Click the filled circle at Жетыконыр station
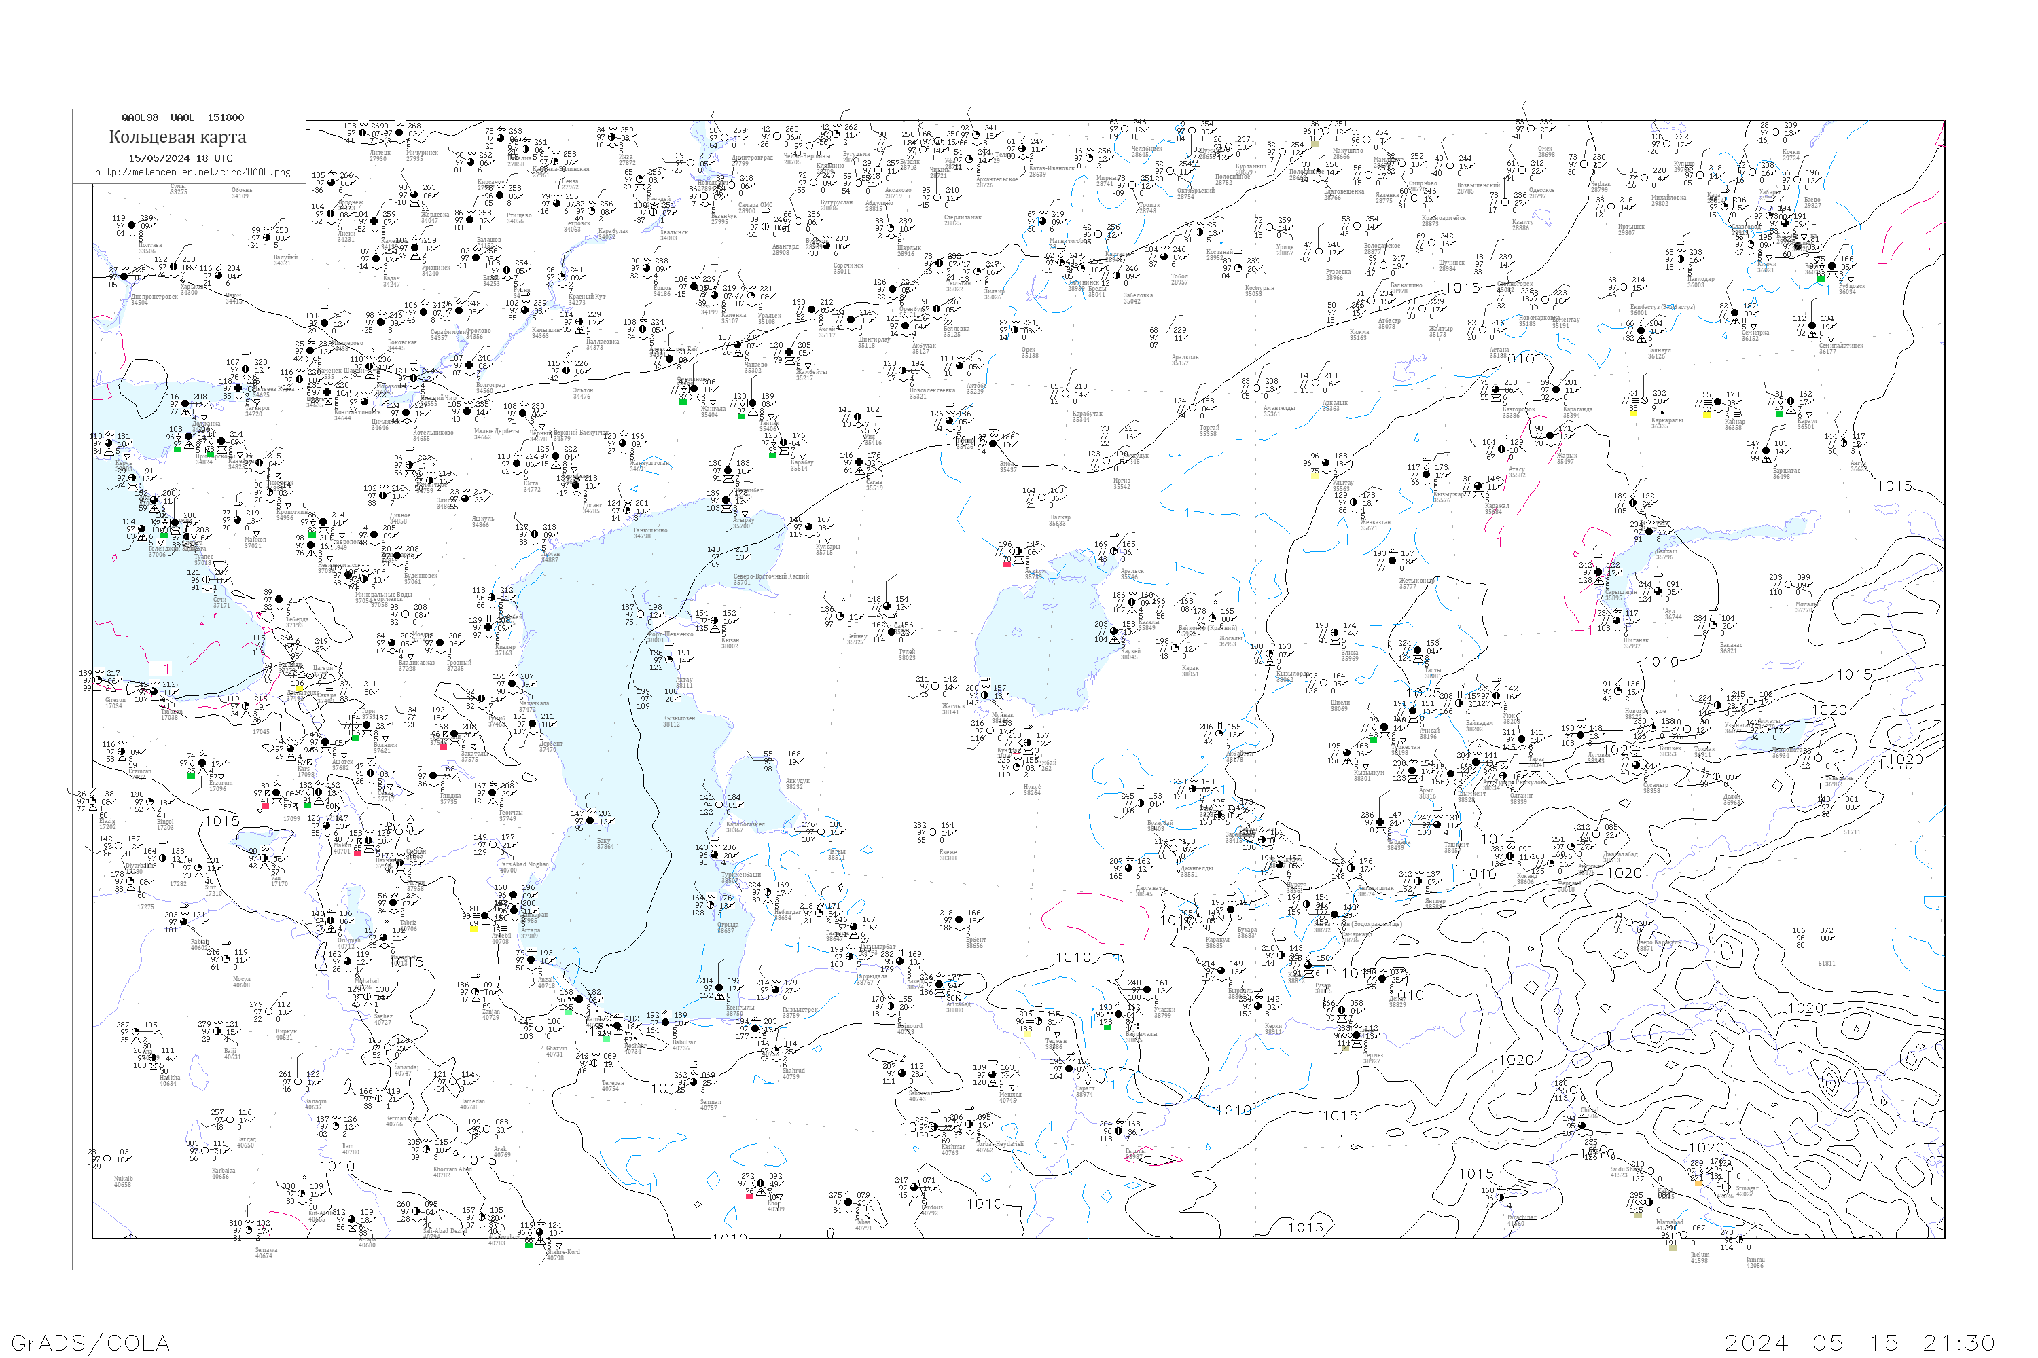Image resolution: width=2038 pixels, height=1358 pixels. (x=1393, y=560)
